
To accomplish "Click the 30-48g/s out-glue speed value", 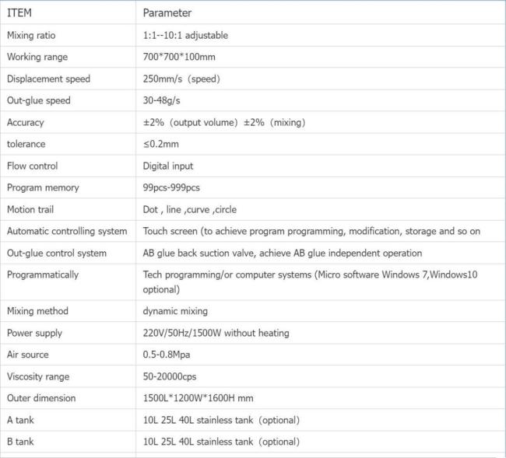I will (x=163, y=100).
